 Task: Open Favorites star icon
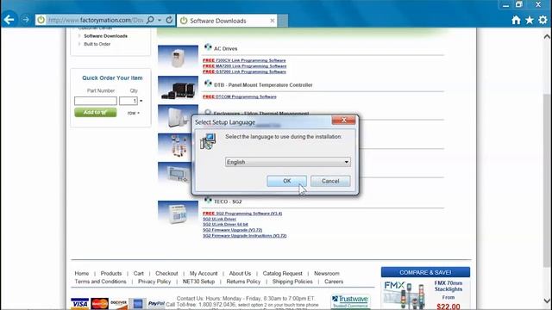pyautogui.click(x=530, y=20)
